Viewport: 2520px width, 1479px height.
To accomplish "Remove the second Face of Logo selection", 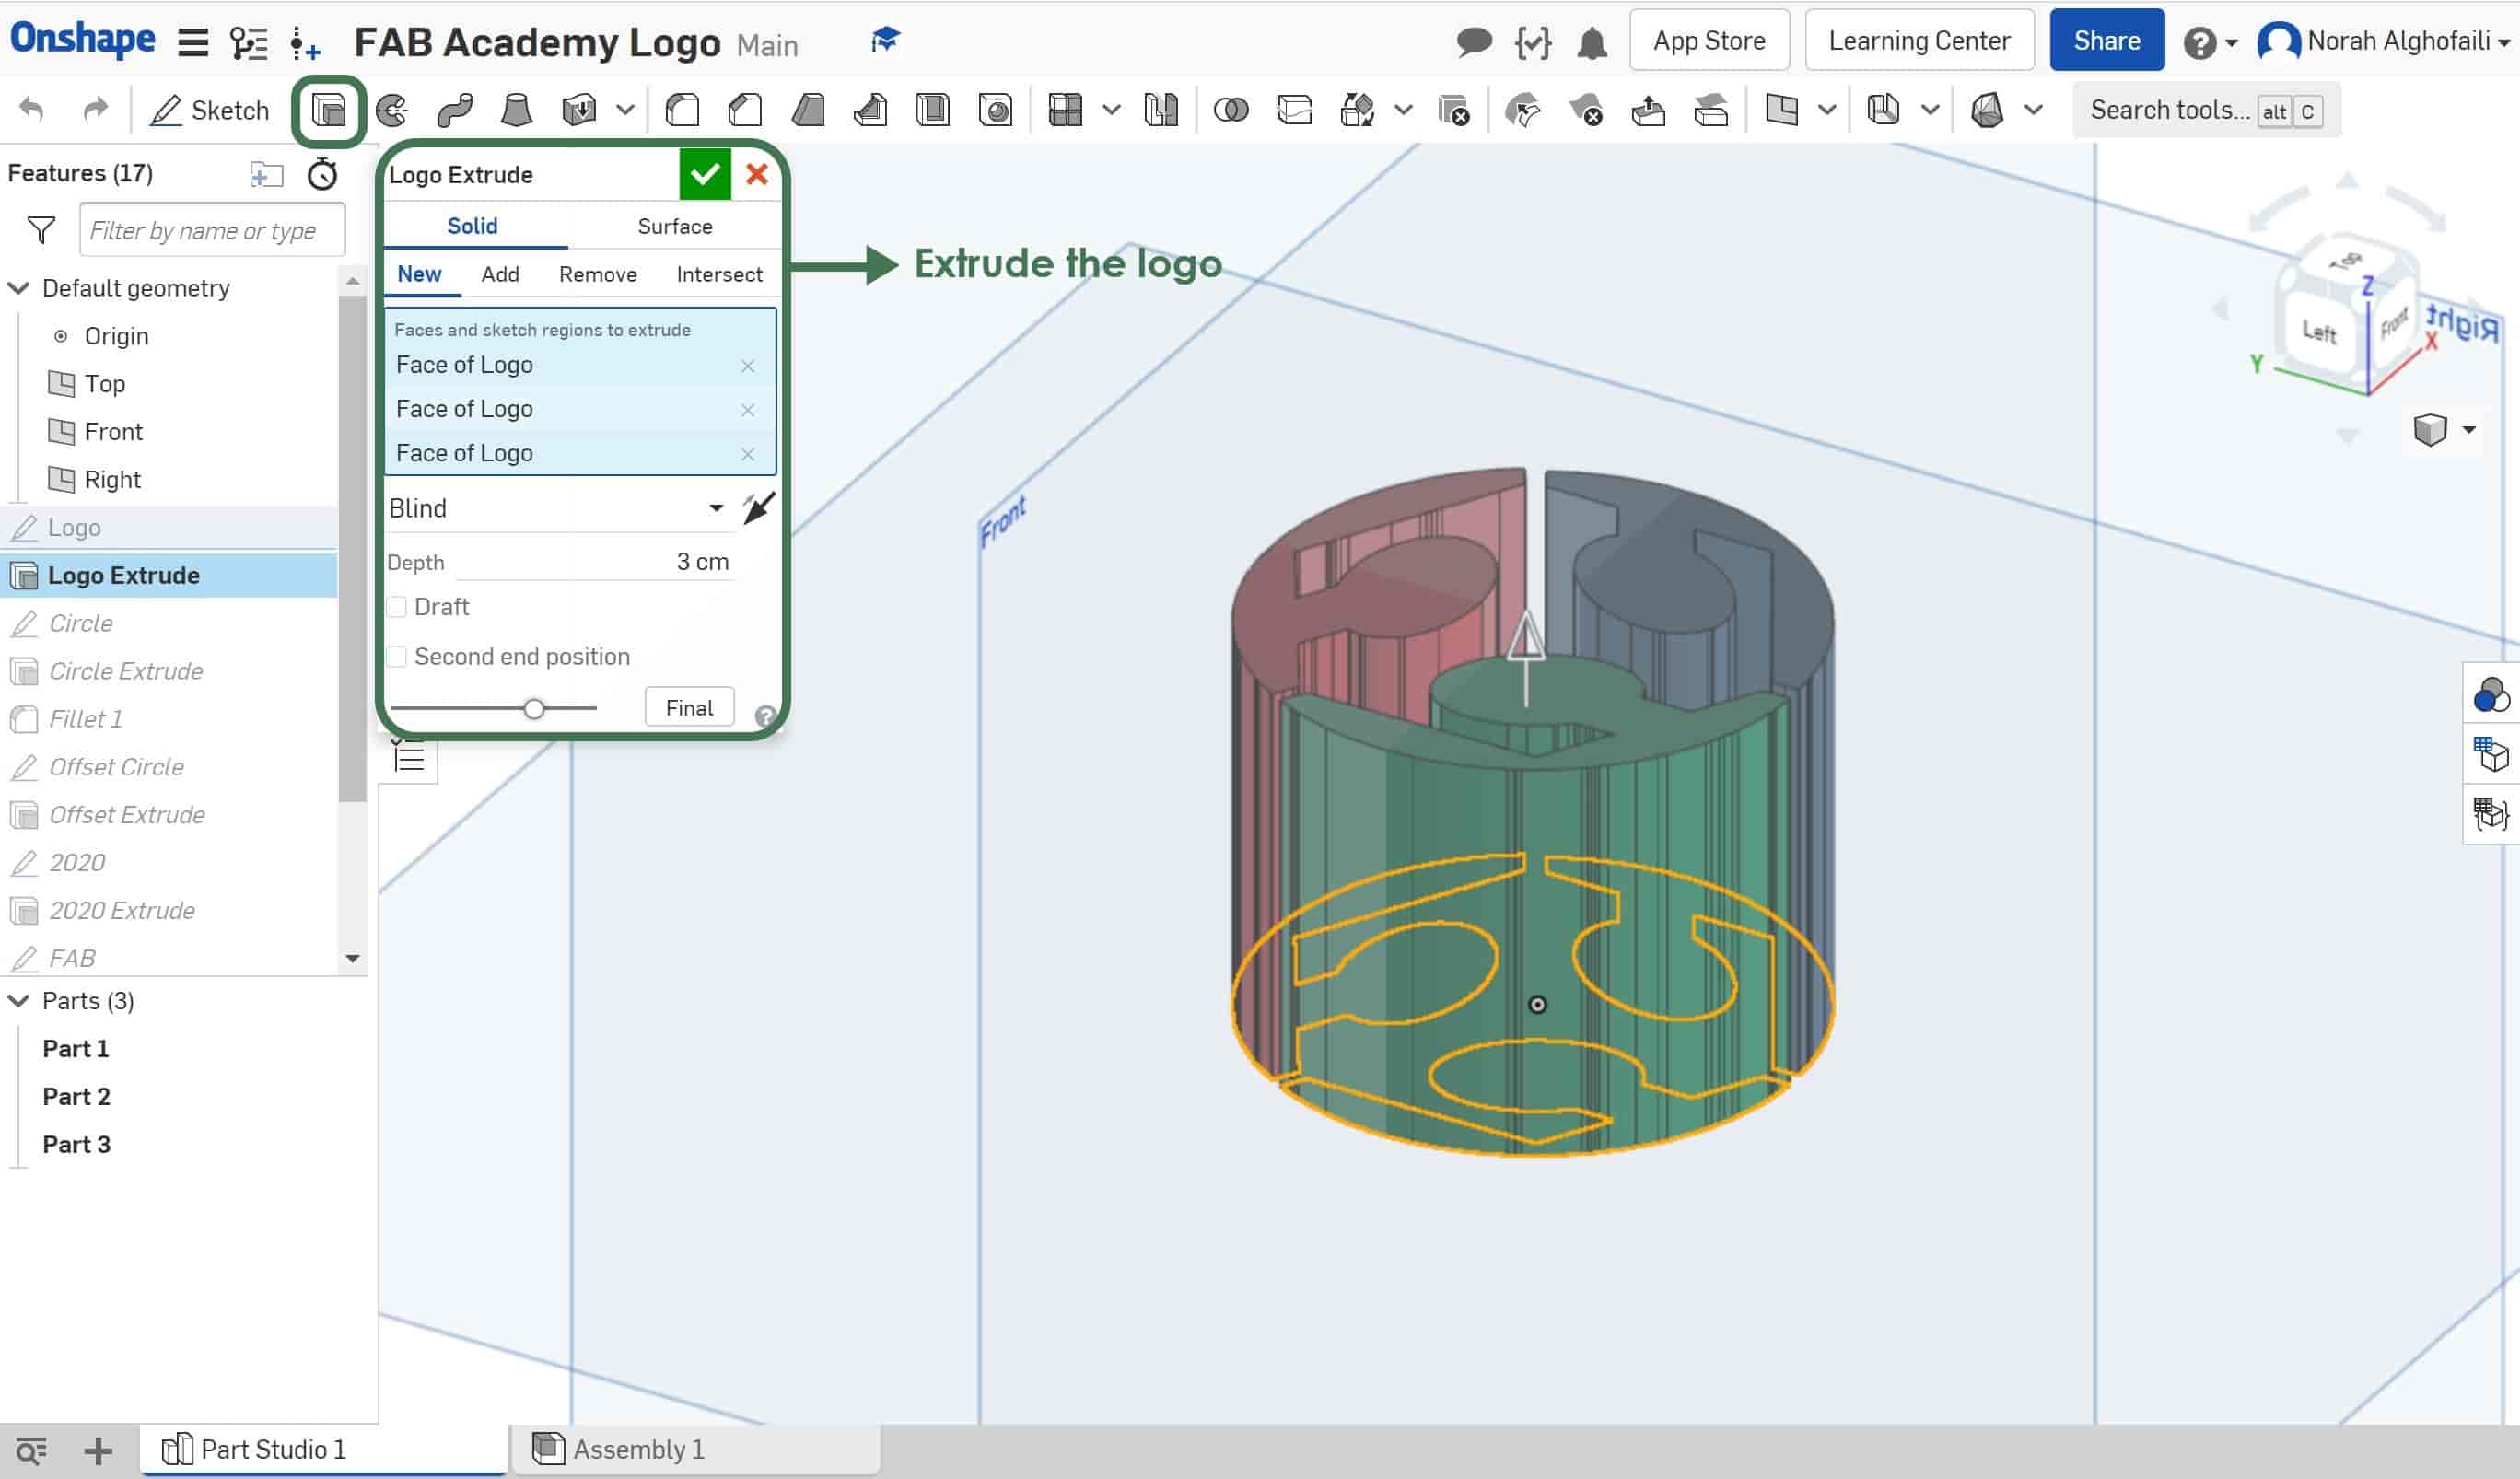I will click(x=747, y=410).
